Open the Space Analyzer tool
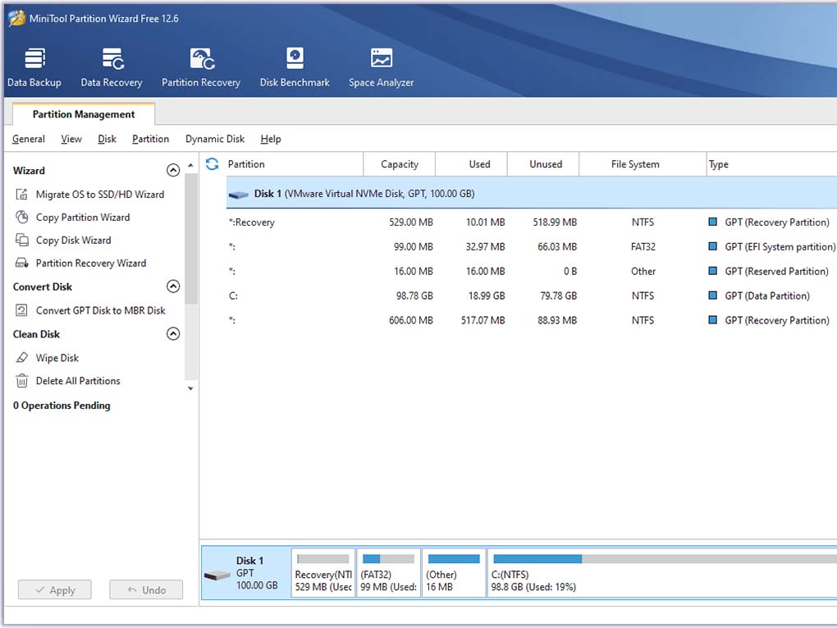 coord(381,60)
